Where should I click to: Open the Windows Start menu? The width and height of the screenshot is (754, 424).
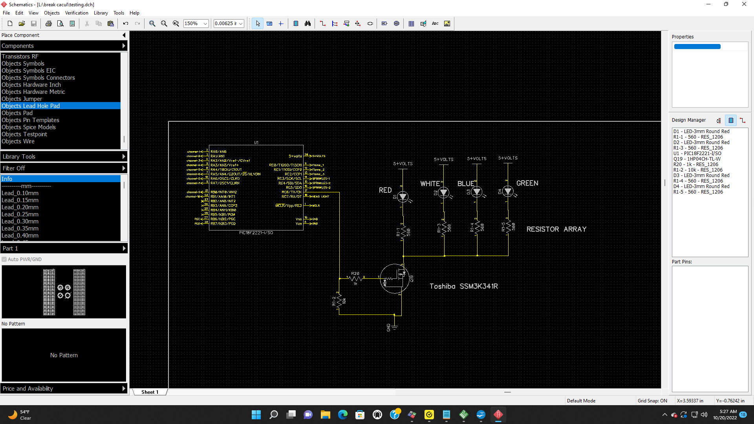point(256,415)
